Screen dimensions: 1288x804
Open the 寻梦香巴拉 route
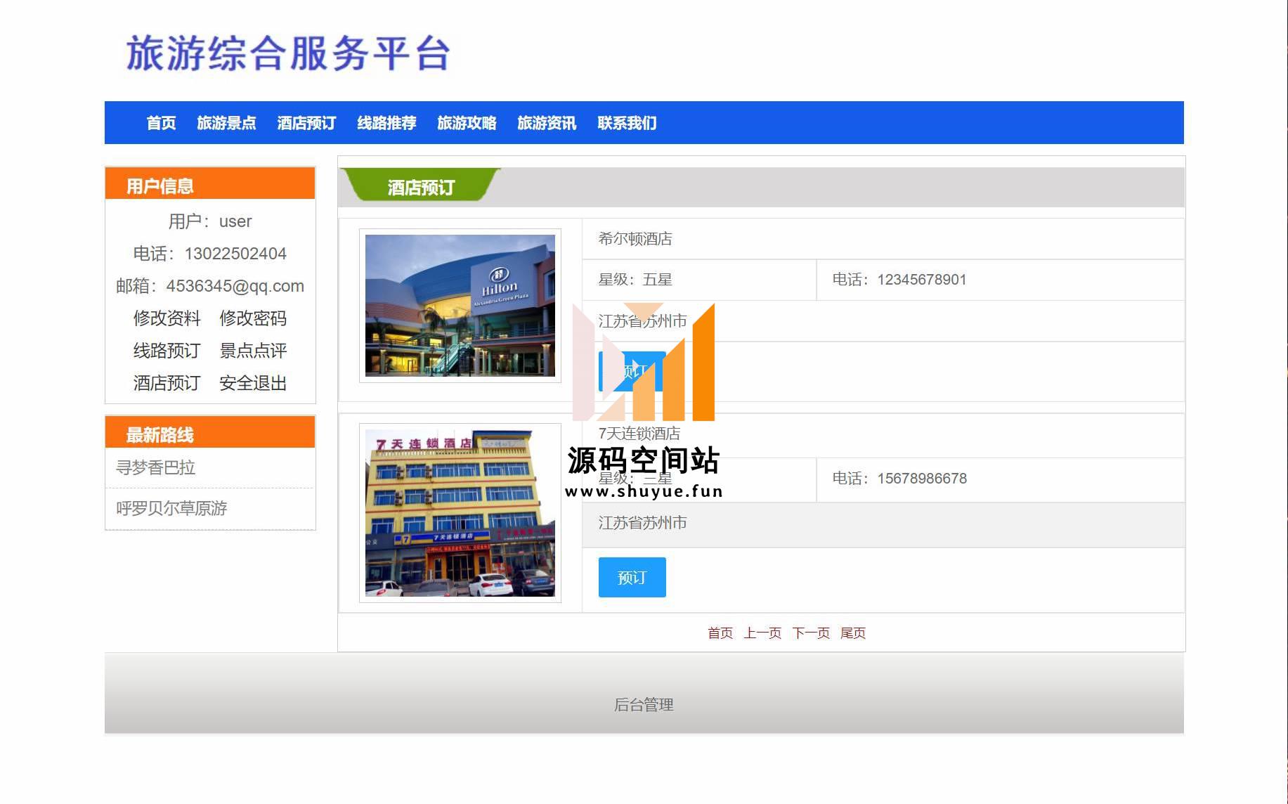(155, 467)
